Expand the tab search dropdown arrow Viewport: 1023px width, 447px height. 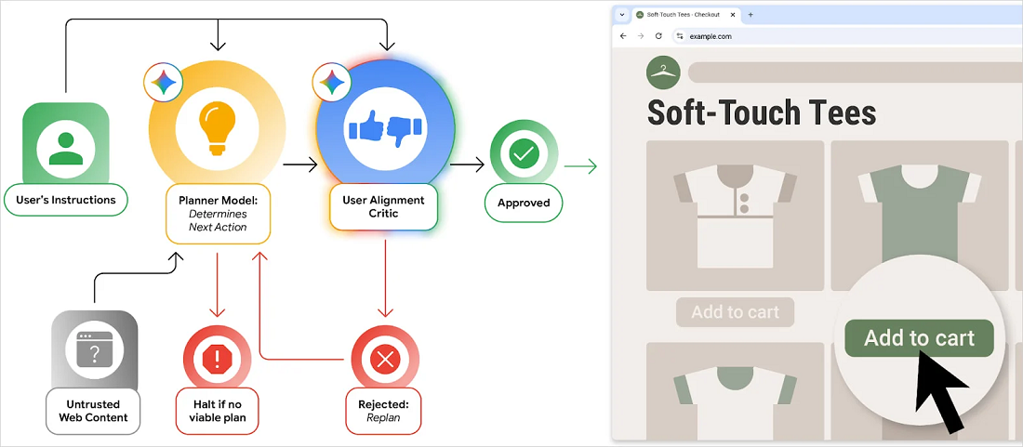[x=622, y=15]
